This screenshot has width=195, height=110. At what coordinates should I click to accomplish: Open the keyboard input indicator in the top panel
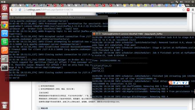pyautogui.click(x=172, y=2)
